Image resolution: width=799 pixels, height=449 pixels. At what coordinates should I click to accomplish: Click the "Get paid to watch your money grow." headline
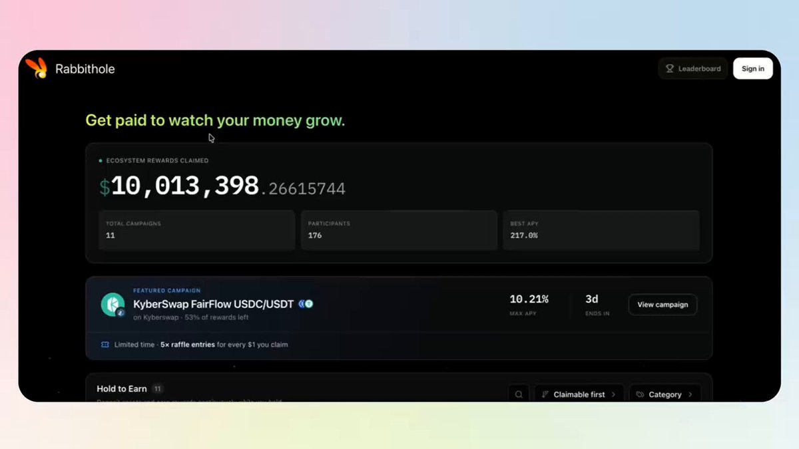(215, 120)
